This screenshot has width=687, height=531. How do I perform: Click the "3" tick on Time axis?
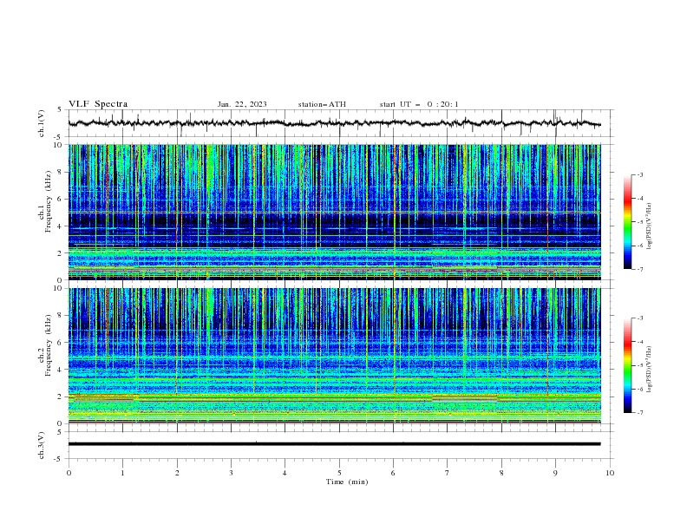point(231,473)
